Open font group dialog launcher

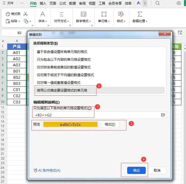click(x=48, y=25)
